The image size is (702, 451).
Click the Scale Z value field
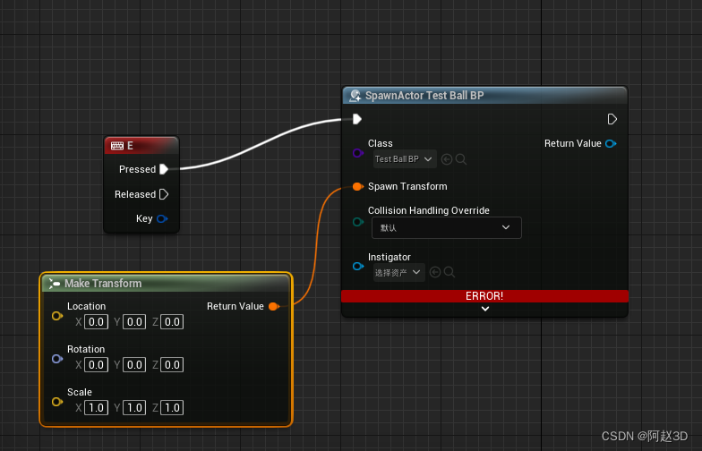[x=172, y=408]
